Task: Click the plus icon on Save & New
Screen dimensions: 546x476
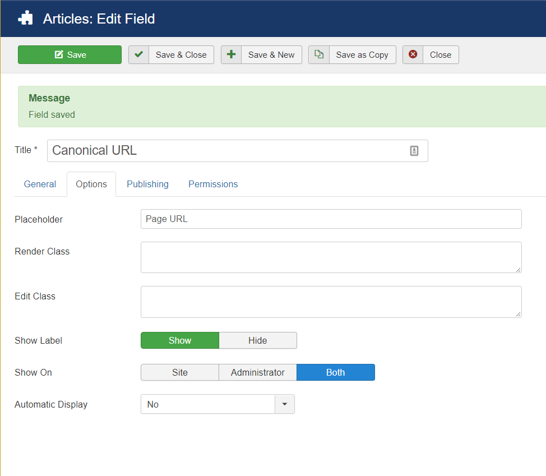Action: [230, 54]
